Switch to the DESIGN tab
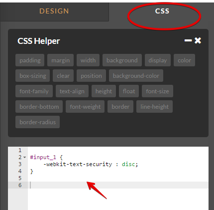 pos(54,11)
